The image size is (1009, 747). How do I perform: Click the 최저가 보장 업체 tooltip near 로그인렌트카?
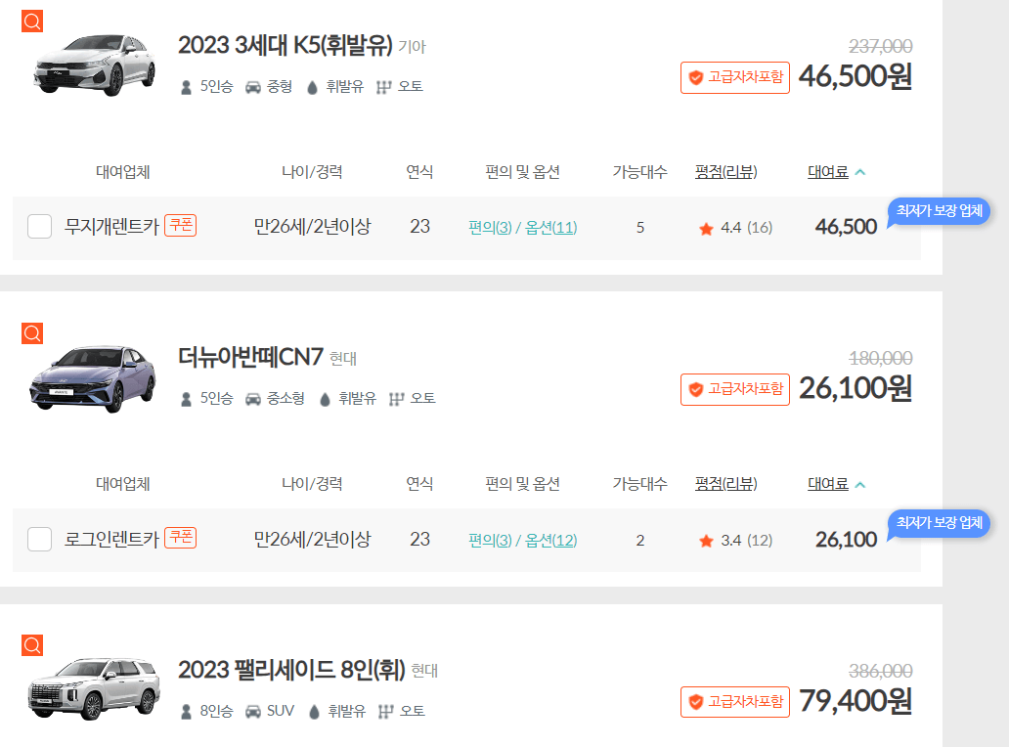click(x=938, y=524)
